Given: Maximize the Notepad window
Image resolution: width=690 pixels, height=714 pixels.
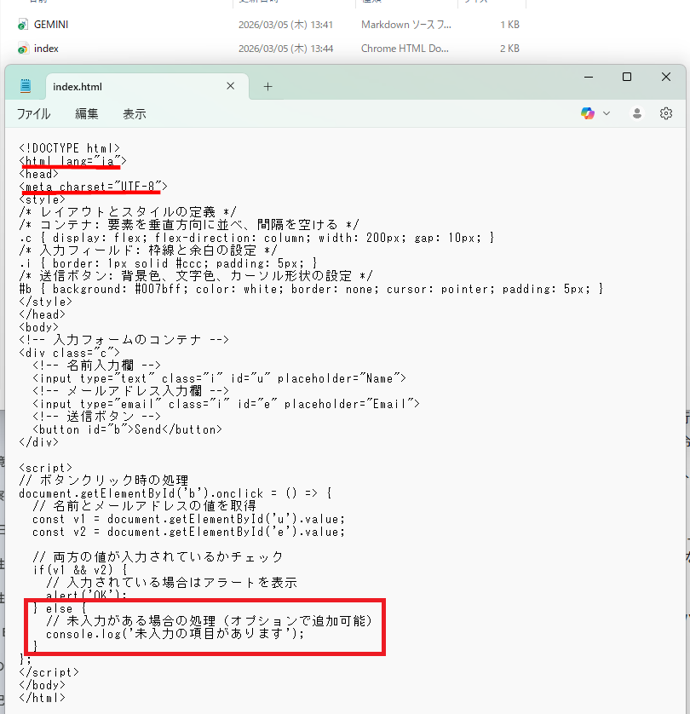Looking at the screenshot, I should click(627, 77).
